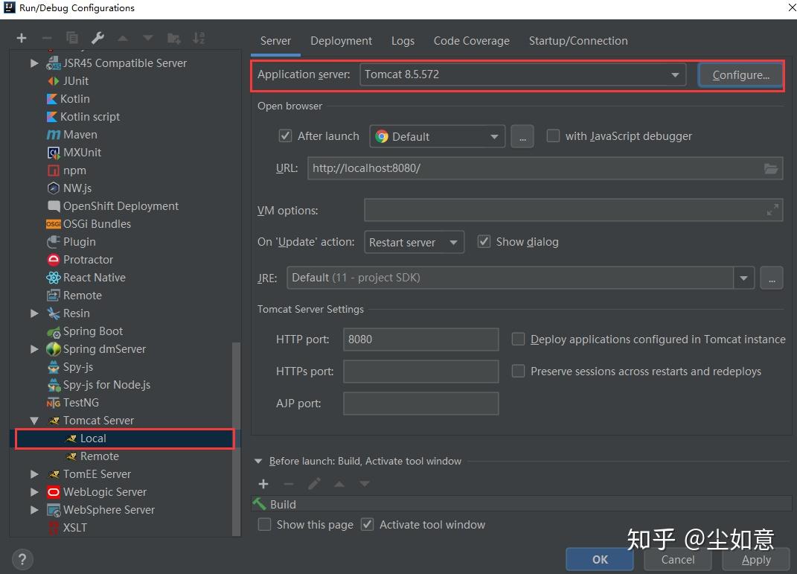
Task: Add a new run configuration
Action: (x=21, y=37)
